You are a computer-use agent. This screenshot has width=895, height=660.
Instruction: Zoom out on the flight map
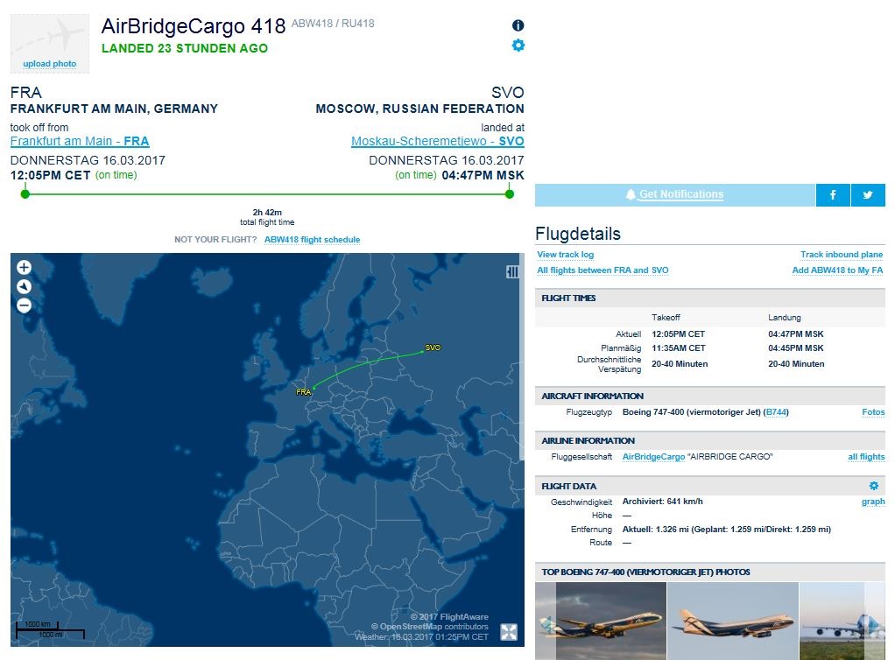tap(25, 305)
